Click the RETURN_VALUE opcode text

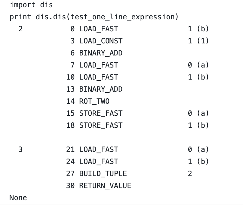(x=105, y=186)
